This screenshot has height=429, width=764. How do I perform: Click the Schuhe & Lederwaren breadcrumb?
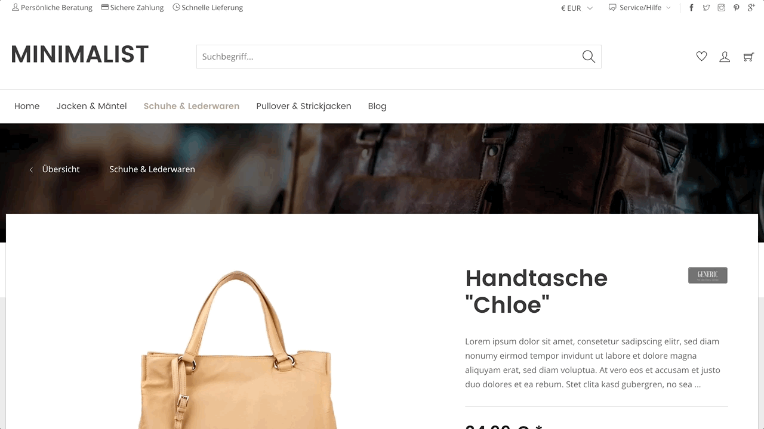(152, 169)
